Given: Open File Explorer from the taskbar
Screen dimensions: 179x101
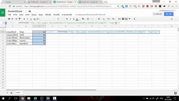Looking at the screenshot, I should (x=29, y=98).
